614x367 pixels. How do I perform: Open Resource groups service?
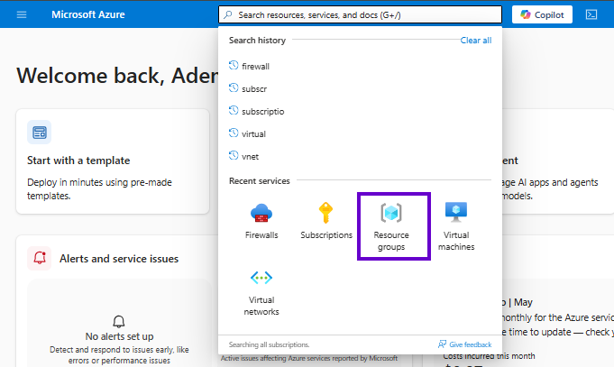tap(393, 226)
